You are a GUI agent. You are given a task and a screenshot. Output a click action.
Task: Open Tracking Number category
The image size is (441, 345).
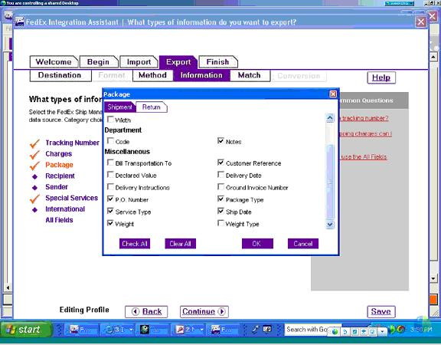72,143
